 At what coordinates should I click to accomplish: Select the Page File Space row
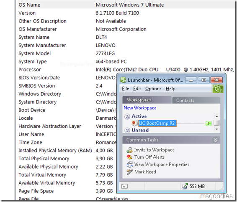tap(67, 191)
